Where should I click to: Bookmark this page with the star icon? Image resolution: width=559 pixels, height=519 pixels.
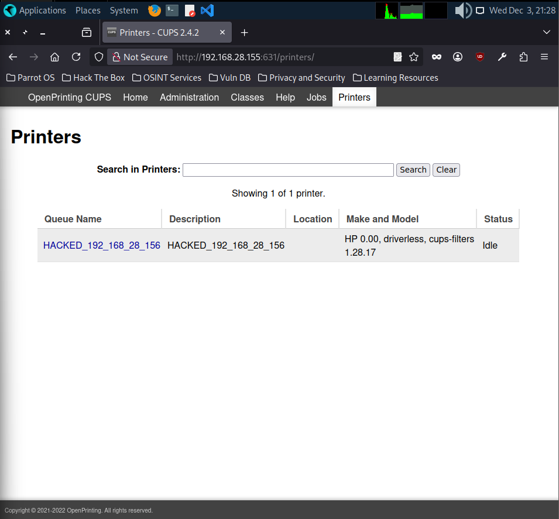click(x=414, y=57)
